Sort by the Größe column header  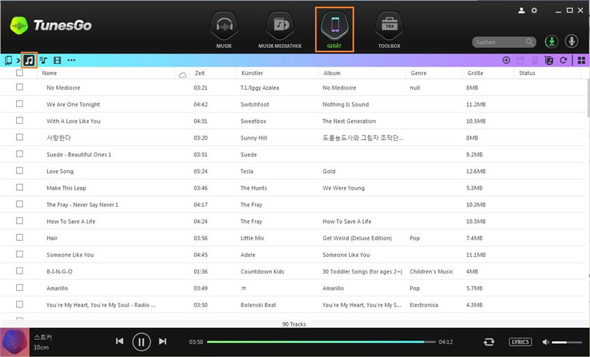tap(475, 73)
